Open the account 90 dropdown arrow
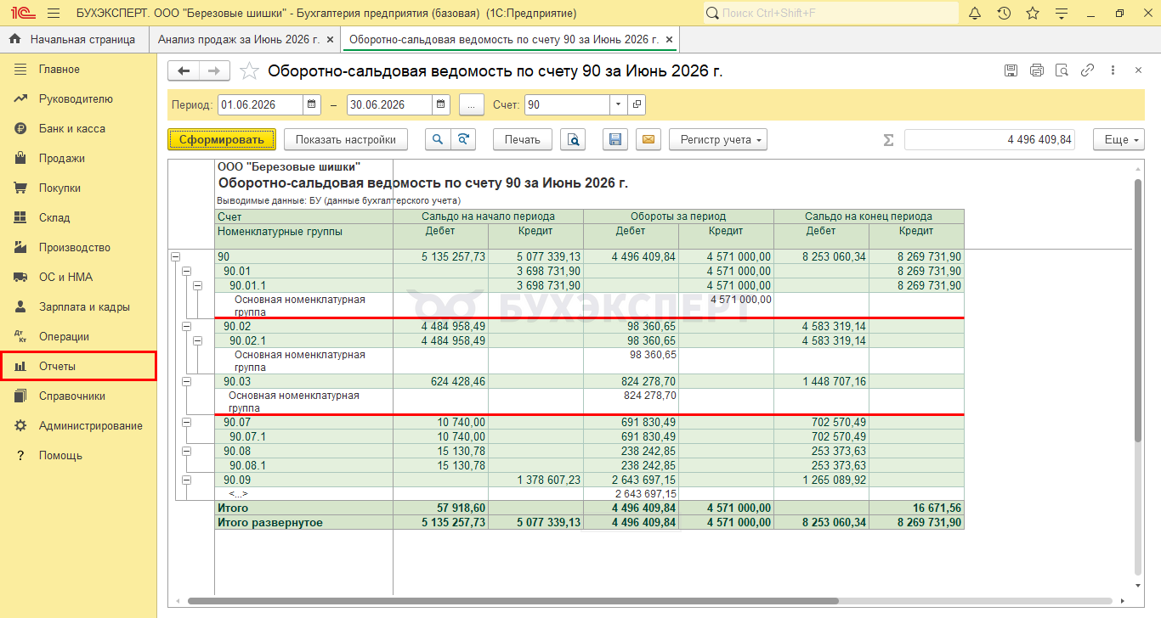Image resolution: width=1161 pixels, height=618 pixels. click(618, 105)
